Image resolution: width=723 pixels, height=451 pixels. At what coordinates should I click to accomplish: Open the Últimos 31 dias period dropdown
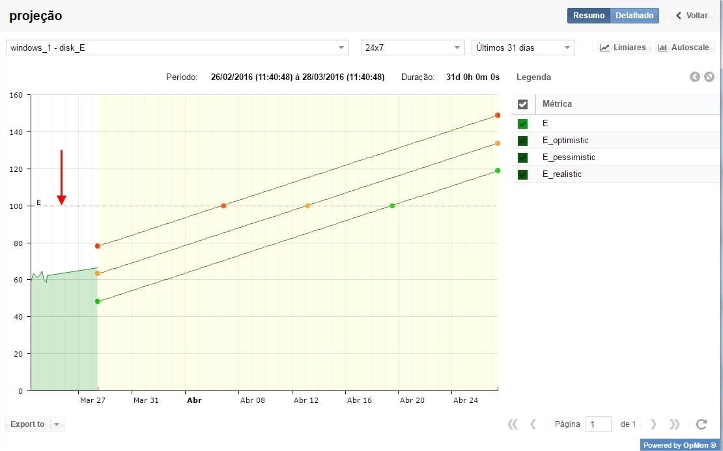[523, 48]
